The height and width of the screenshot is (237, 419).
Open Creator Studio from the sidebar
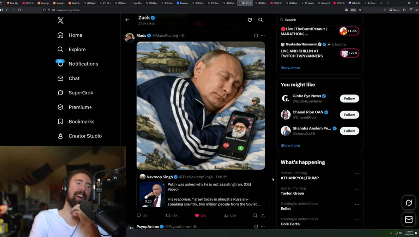(x=80, y=136)
